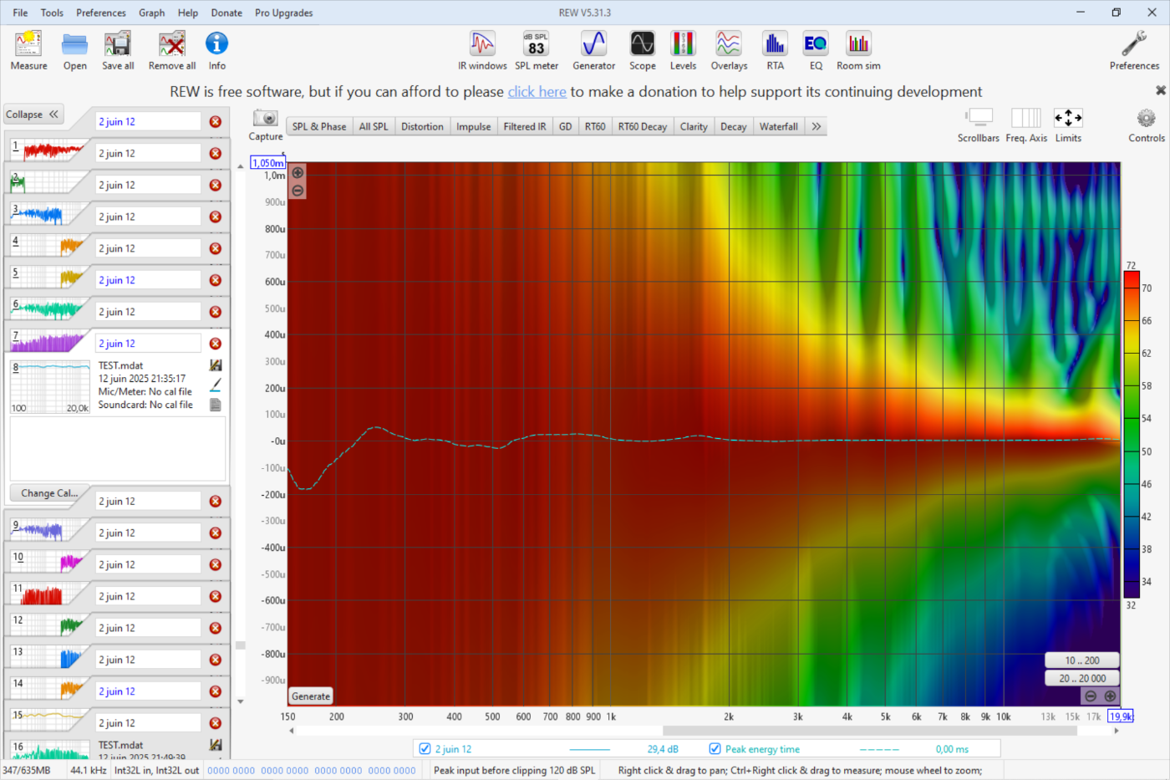Toggle the Peak energy time checkbox

tap(715, 749)
